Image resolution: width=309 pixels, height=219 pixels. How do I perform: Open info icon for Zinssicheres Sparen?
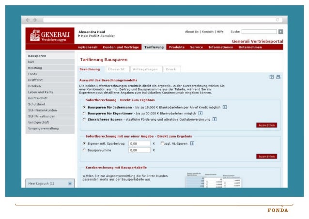(x=215, y=119)
